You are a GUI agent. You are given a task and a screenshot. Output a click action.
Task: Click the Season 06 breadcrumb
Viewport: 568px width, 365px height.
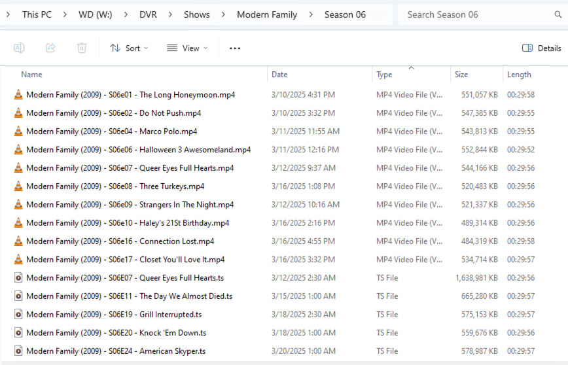345,14
